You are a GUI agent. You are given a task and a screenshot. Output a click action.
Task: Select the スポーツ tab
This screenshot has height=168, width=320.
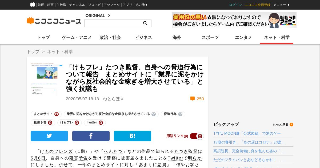click(x=210, y=38)
